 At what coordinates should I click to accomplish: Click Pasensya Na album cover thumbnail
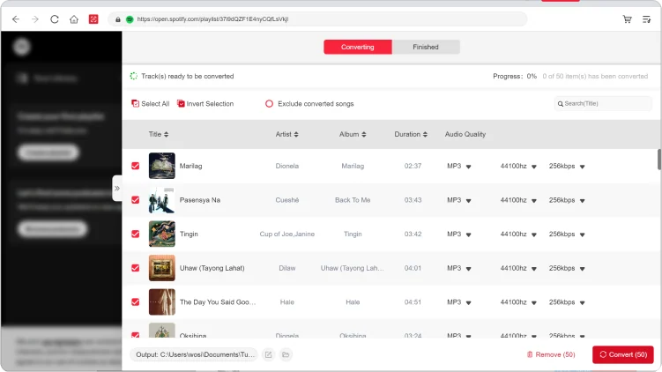tap(161, 200)
